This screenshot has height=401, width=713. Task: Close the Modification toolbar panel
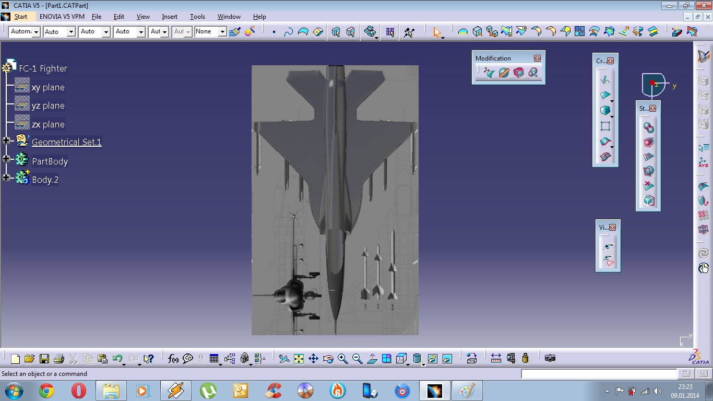[537, 58]
